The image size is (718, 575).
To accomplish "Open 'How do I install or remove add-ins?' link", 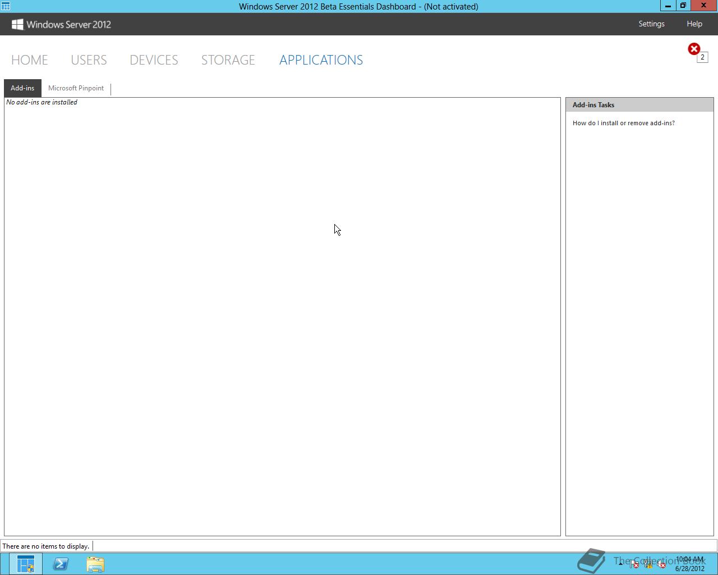I will click(624, 123).
